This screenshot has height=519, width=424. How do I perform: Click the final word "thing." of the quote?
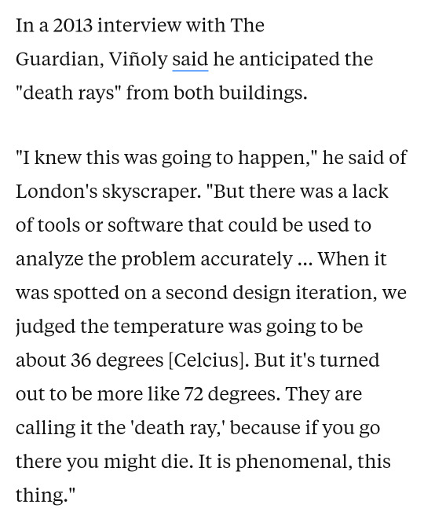tap(44, 496)
